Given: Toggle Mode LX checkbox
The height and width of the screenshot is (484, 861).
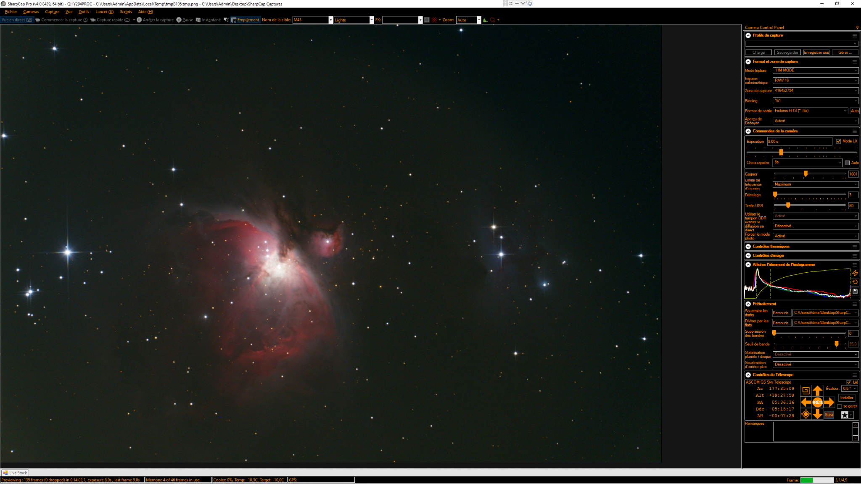Looking at the screenshot, I should pyautogui.click(x=838, y=141).
